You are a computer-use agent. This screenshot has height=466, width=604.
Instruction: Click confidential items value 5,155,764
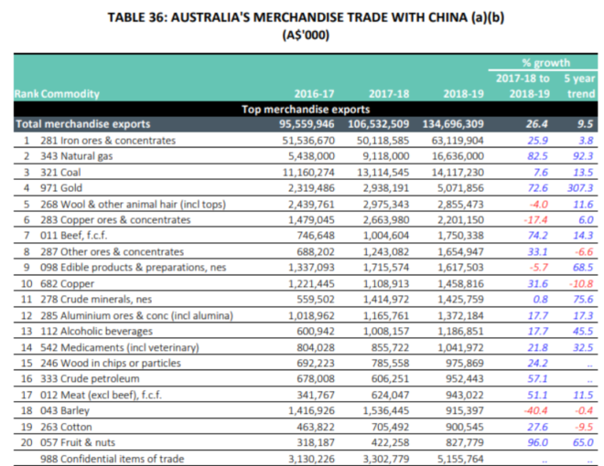[x=460, y=459]
